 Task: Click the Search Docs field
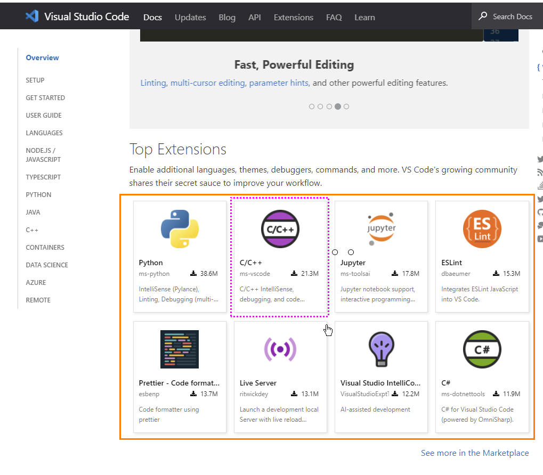pos(507,17)
